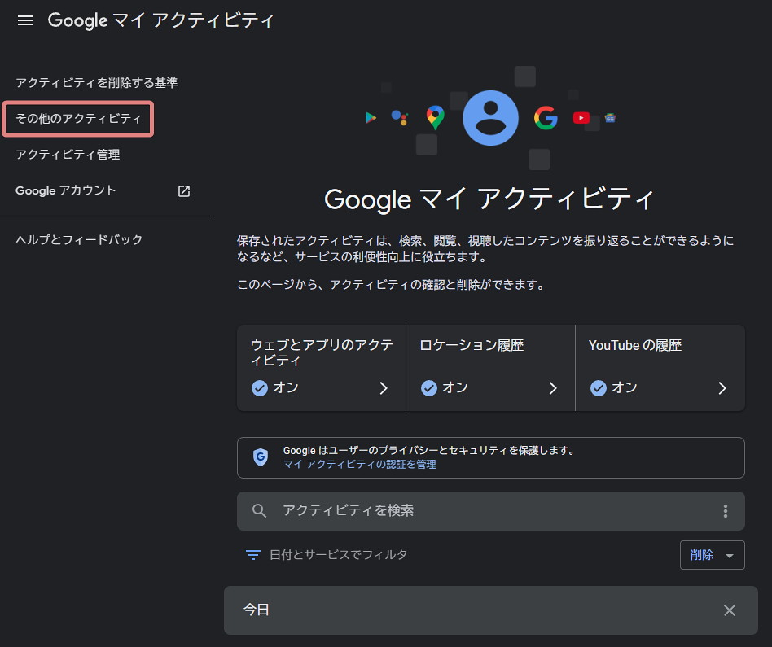This screenshot has height=647, width=772.
Task: Open the hamburger main menu
Action: coord(25,20)
